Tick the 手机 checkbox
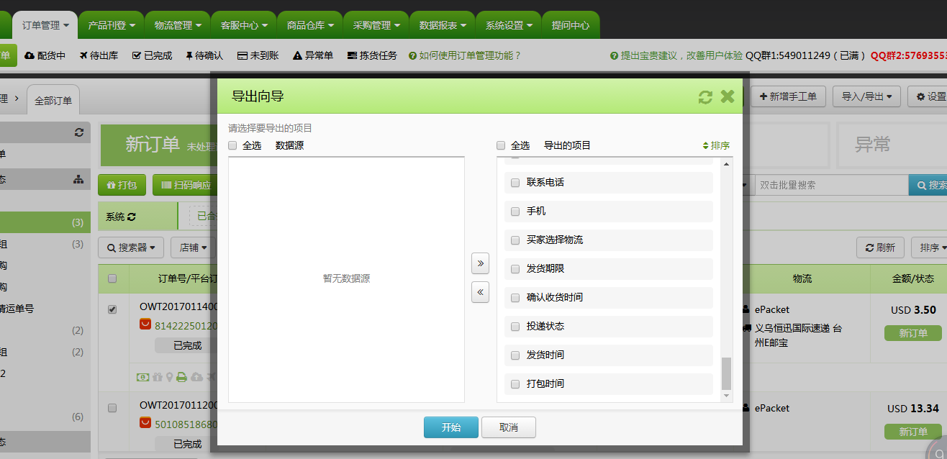This screenshot has height=459, width=947. coord(515,212)
